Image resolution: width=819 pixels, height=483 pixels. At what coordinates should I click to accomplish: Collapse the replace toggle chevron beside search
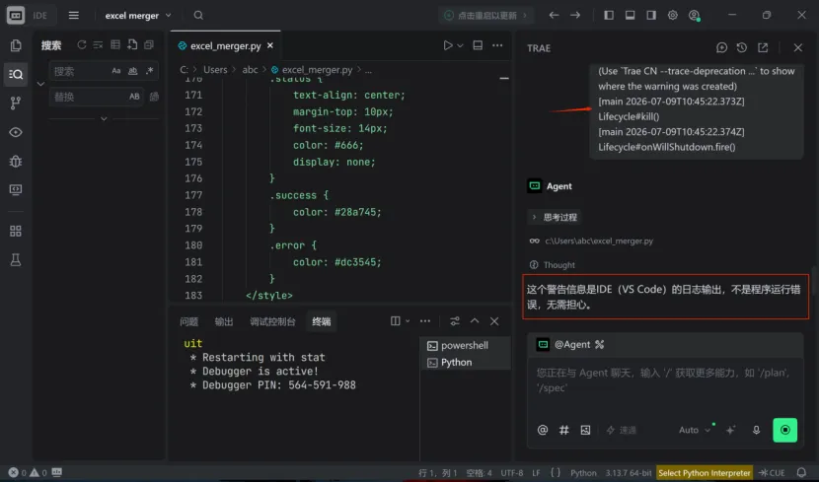(40, 84)
